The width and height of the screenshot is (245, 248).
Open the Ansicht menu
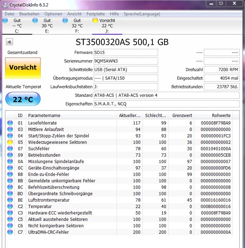click(74, 14)
